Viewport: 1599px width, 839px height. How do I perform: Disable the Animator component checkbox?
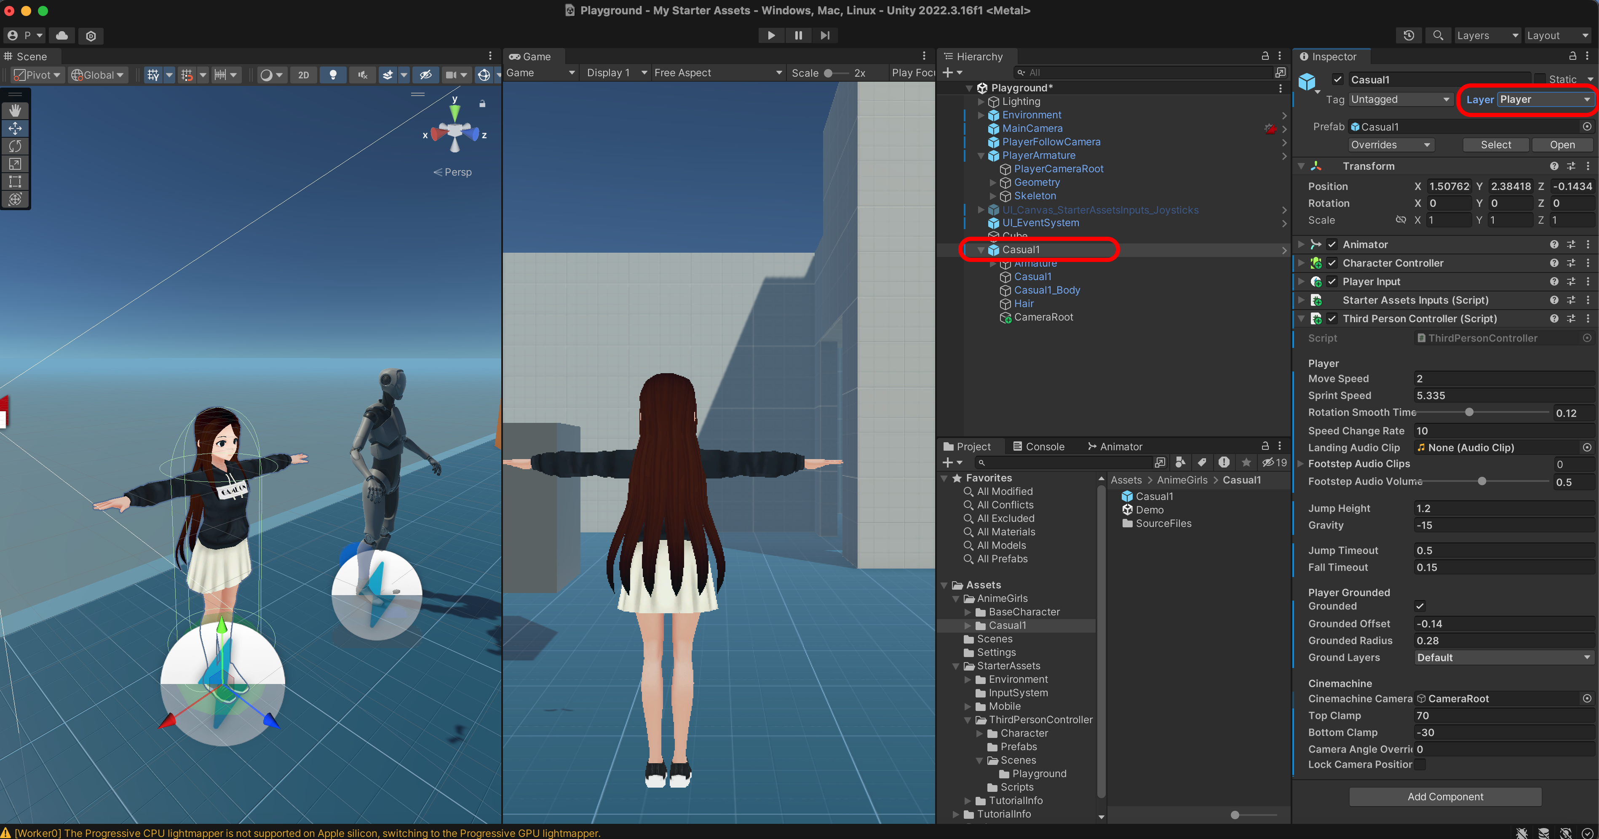tap(1332, 245)
